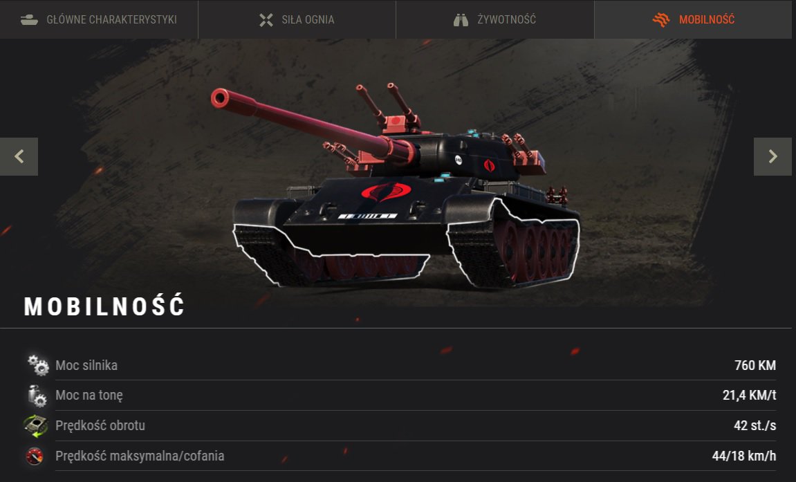Click the 44/18 km/h speed value
Viewport: 796px width, 482px height.
tap(743, 456)
